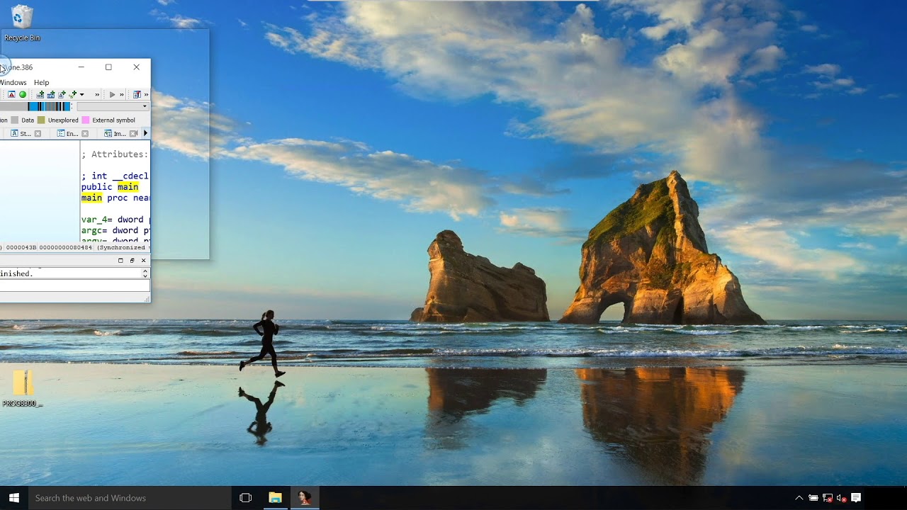Select the Recycle Bin desktop icon
The image size is (907, 510).
pyautogui.click(x=22, y=23)
